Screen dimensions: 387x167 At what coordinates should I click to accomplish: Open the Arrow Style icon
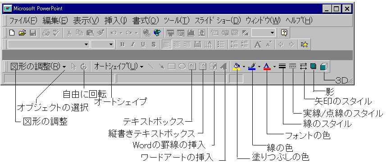point(303,66)
